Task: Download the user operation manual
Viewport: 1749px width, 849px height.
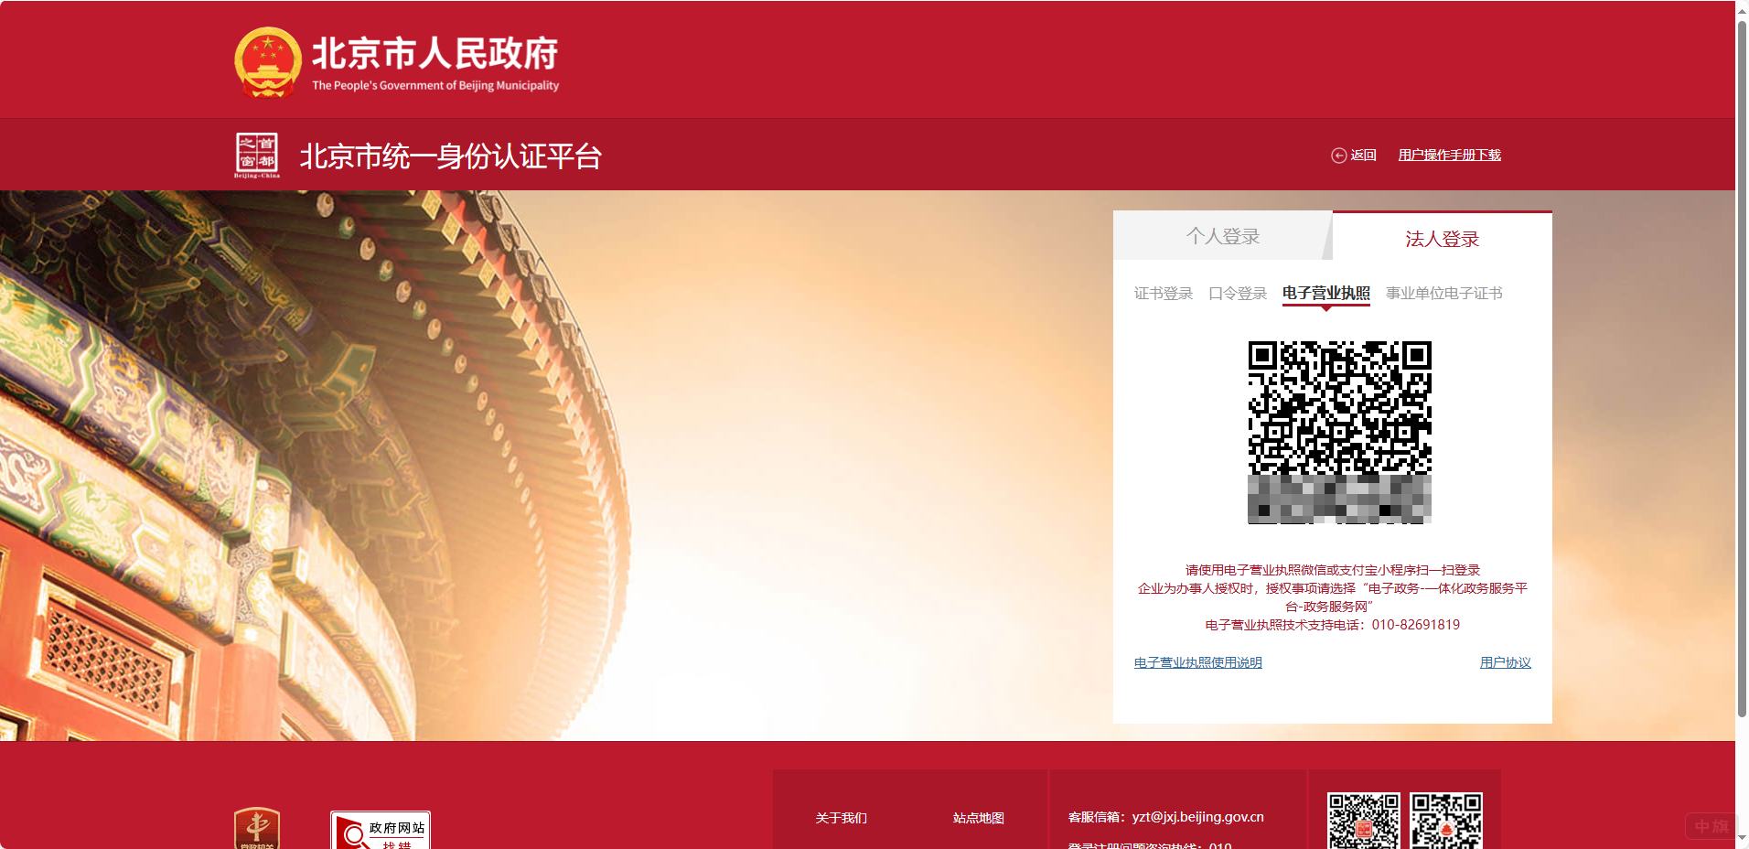Action: click(x=1450, y=155)
